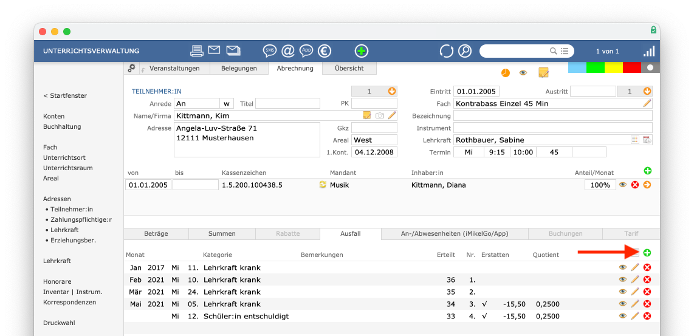694x336 pixels.
Task: Click the orange pie chart icon
Action: point(506,72)
